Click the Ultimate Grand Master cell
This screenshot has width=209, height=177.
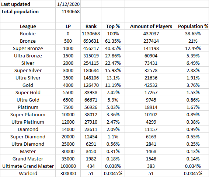pyautogui.click(x=28, y=166)
